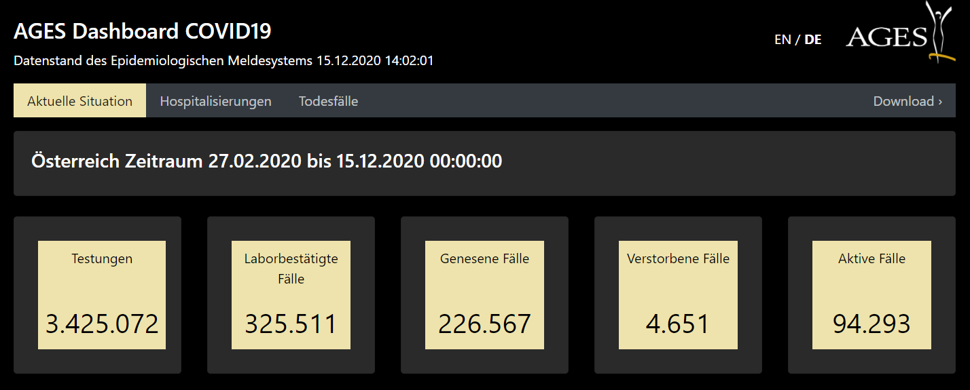The height and width of the screenshot is (390, 970).
Task: Expand the Download menu
Action: 908,101
